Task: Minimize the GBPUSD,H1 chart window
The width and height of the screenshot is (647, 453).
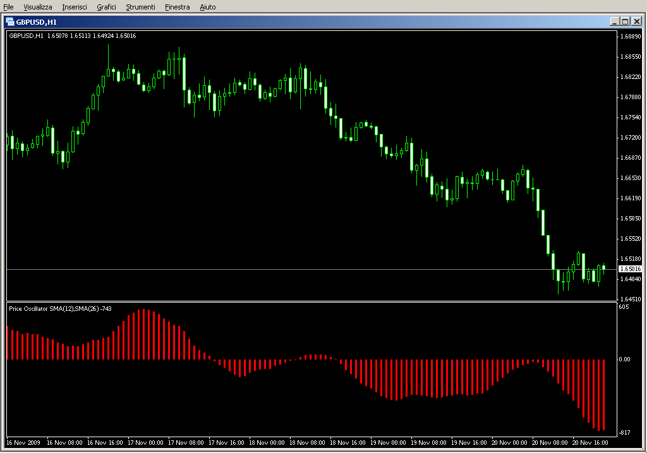Action: click(614, 21)
